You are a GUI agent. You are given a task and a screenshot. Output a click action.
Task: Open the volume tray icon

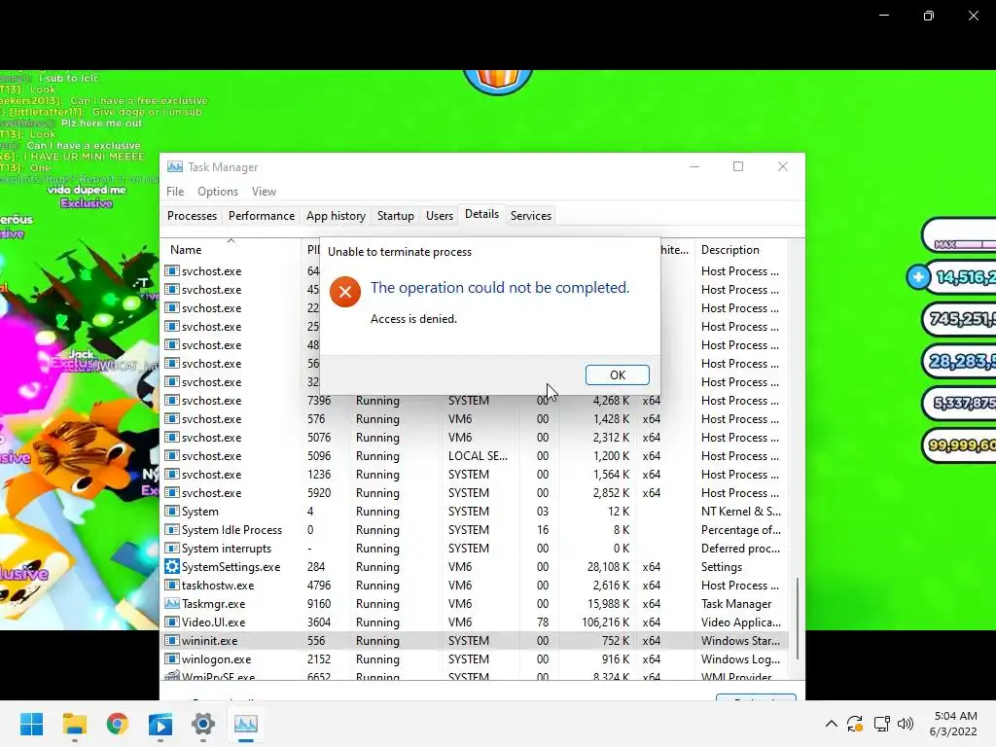pos(906,724)
